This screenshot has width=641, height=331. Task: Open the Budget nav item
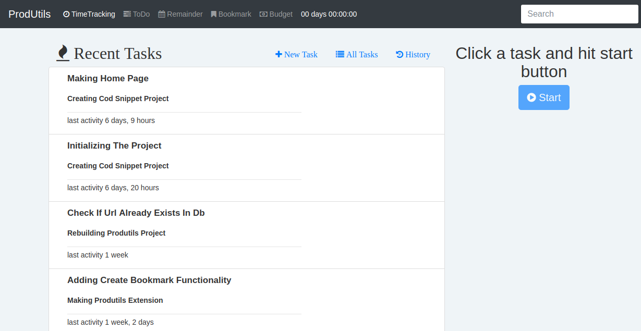tap(276, 14)
